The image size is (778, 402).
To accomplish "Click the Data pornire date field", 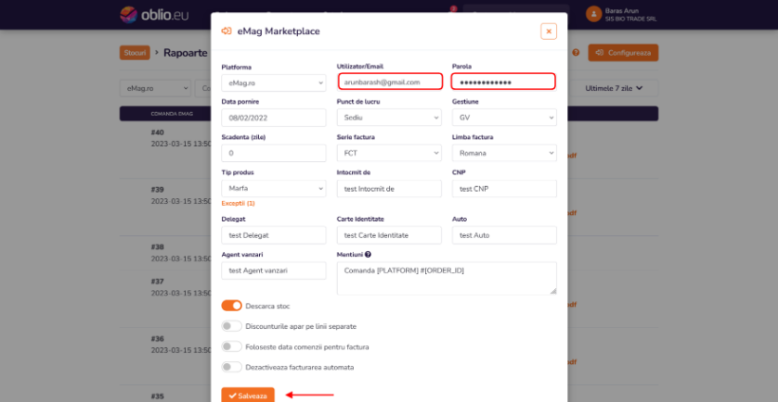I will [274, 118].
